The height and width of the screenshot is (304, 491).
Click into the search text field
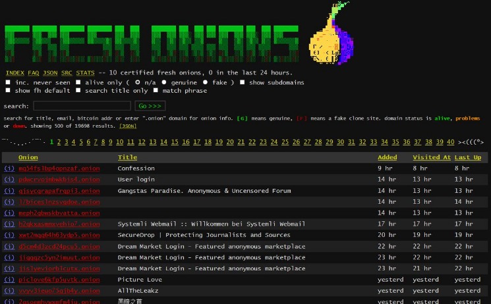[x=82, y=106]
